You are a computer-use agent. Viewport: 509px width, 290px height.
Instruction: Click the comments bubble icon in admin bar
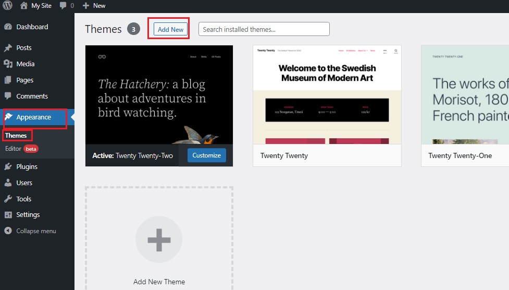pos(63,6)
